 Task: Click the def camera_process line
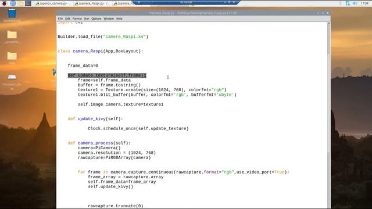click(99, 143)
